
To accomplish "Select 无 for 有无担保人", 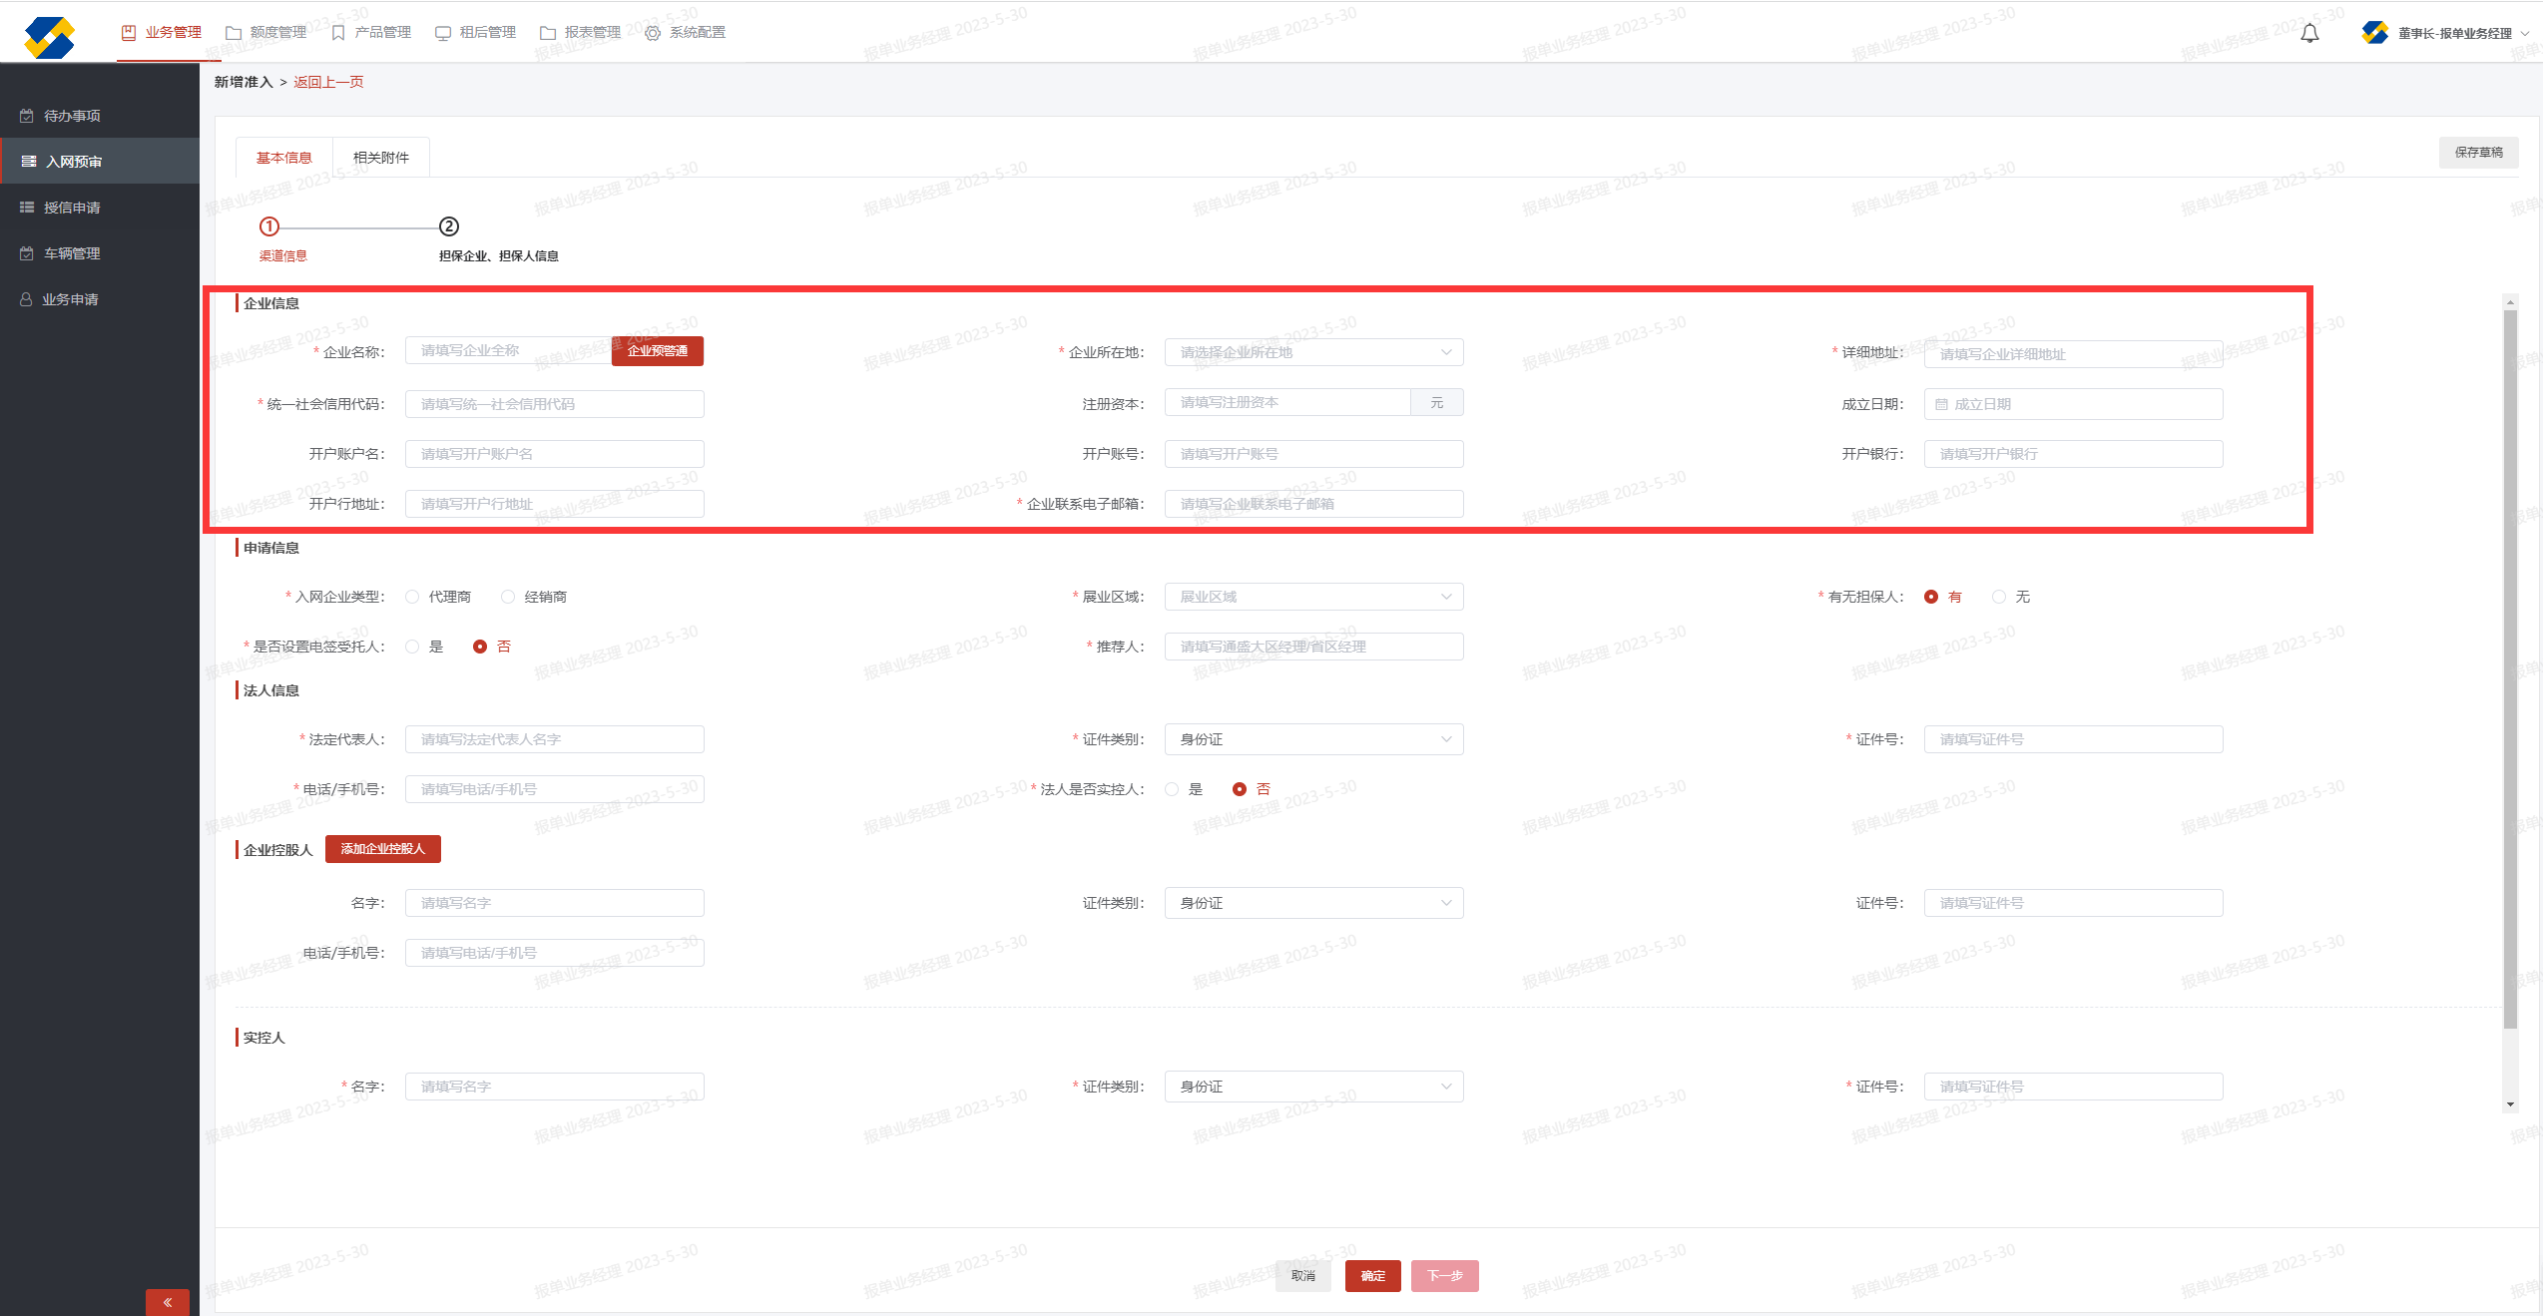I will tap(1998, 597).
